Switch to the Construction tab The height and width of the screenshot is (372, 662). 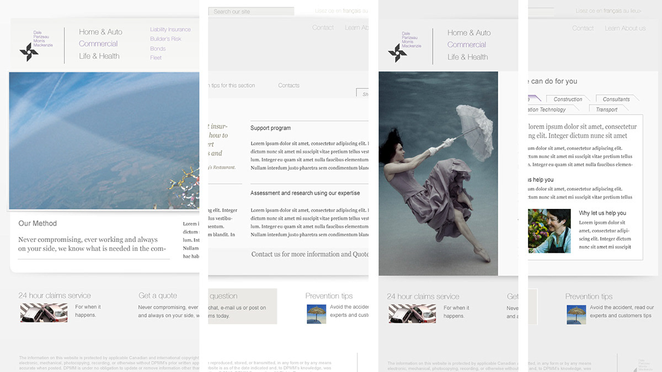pyautogui.click(x=568, y=99)
